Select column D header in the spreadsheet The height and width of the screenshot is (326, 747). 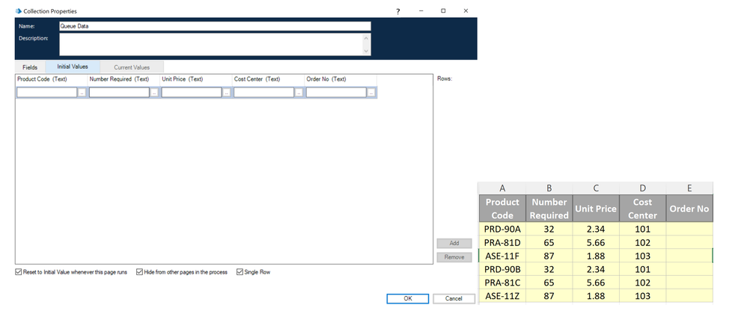coord(643,188)
